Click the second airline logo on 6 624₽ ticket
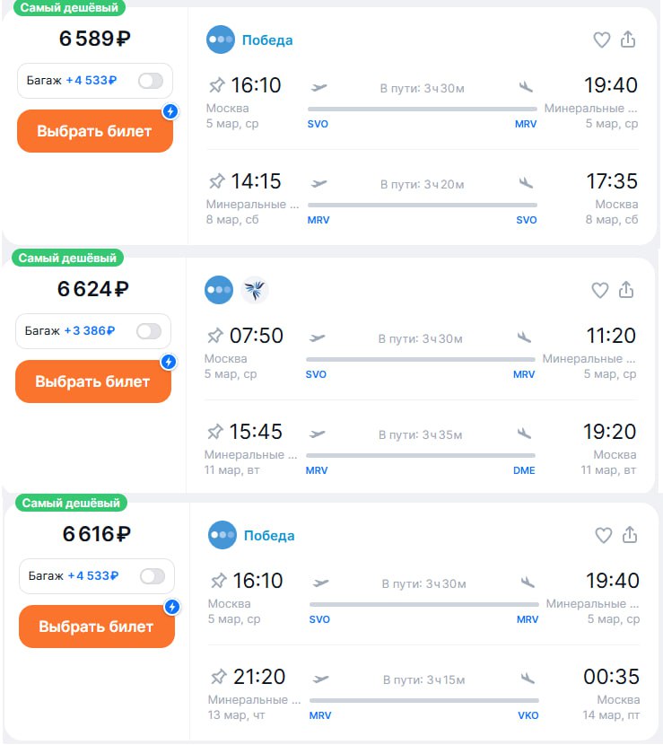663x745 pixels. coord(255,290)
